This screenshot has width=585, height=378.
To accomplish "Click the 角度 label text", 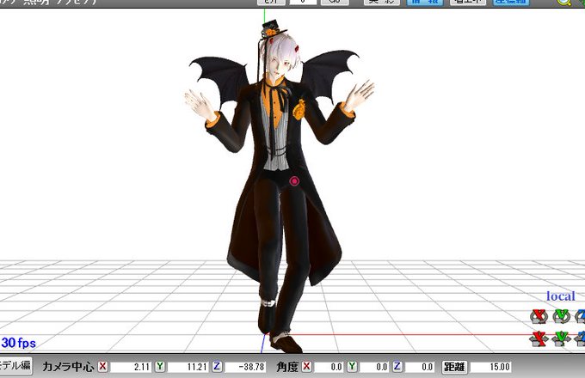I will pos(287,367).
